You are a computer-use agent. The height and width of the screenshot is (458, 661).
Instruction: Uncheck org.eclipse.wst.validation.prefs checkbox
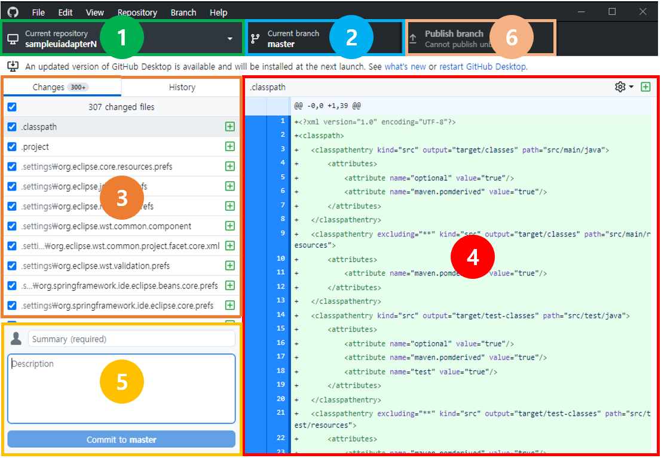point(12,266)
